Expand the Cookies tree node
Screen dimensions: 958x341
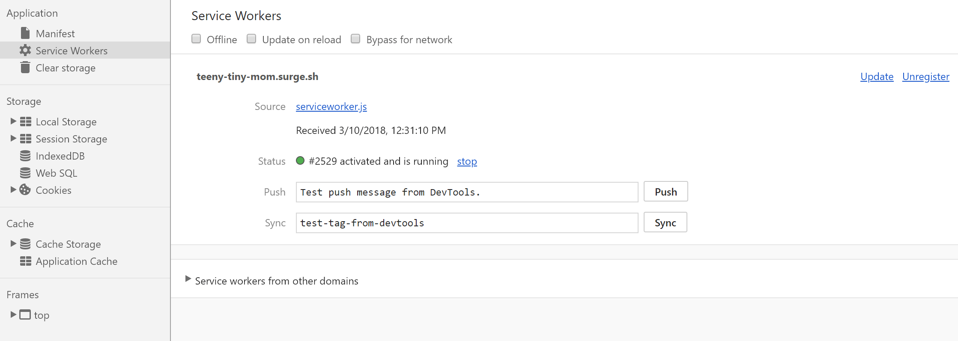[x=13, y=190]
